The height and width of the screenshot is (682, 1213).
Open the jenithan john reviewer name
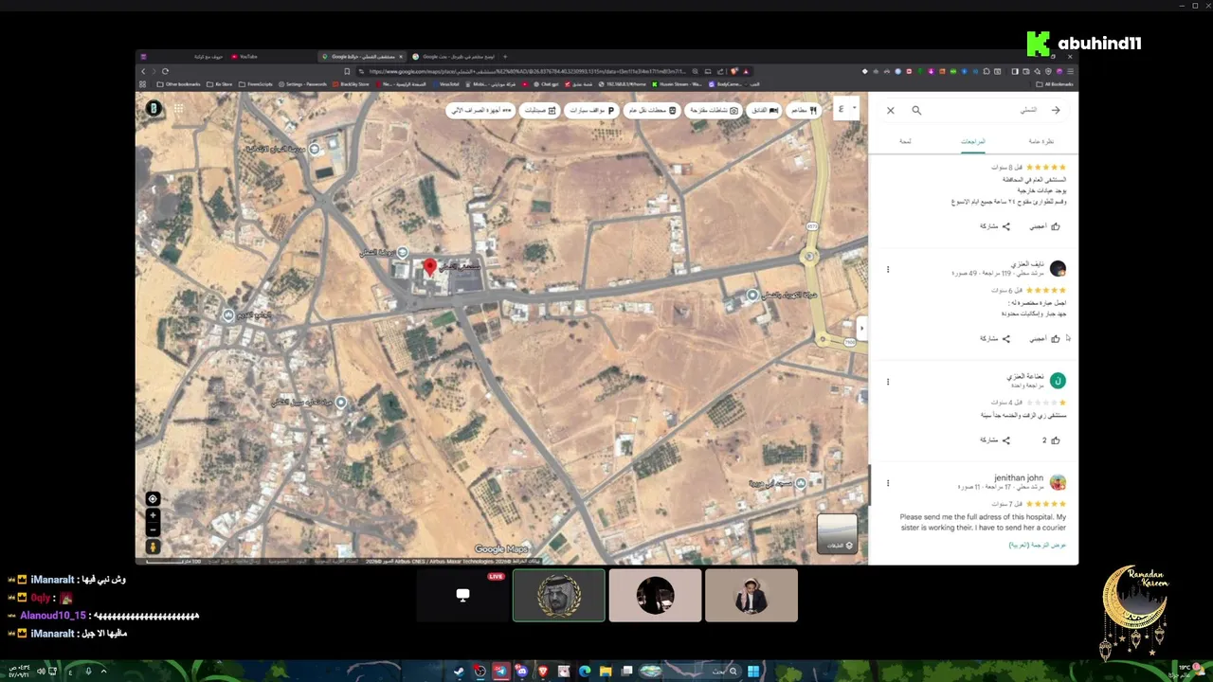(1019, 478)
